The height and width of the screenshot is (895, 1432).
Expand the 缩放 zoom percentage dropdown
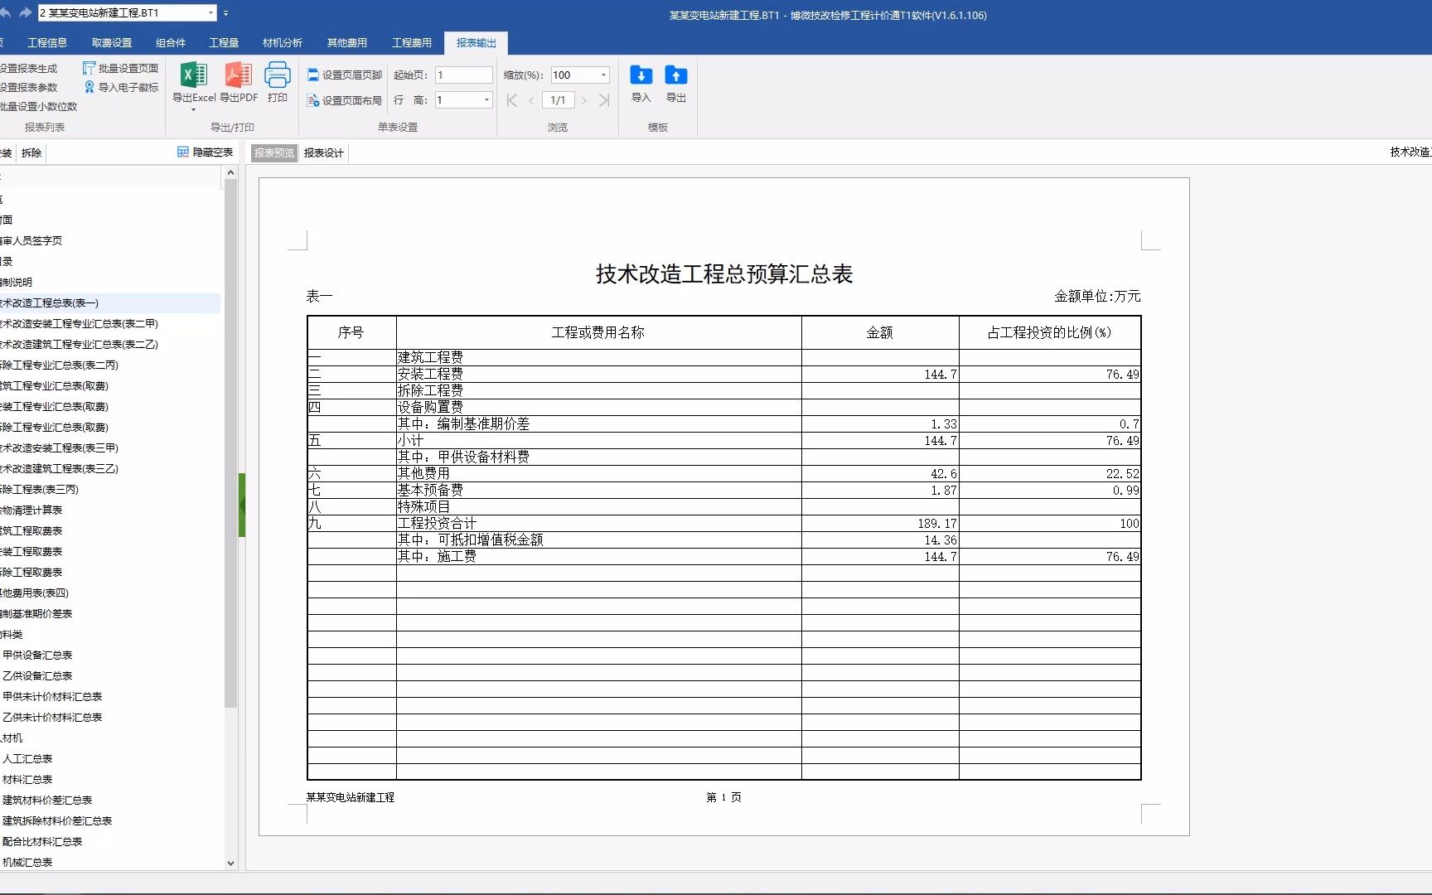(x=602, y=75)
